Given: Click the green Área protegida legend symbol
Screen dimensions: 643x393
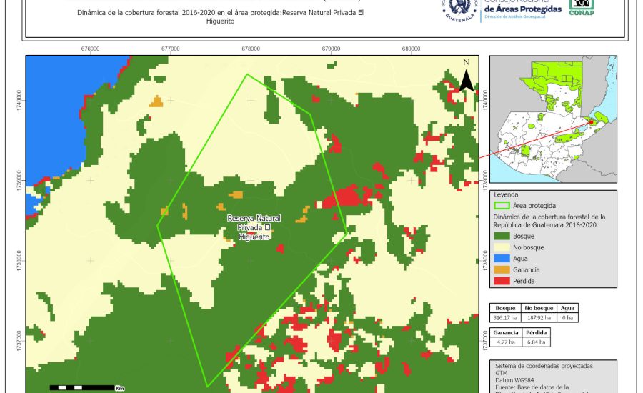Looking at the screenshot, I should point(503,205).
